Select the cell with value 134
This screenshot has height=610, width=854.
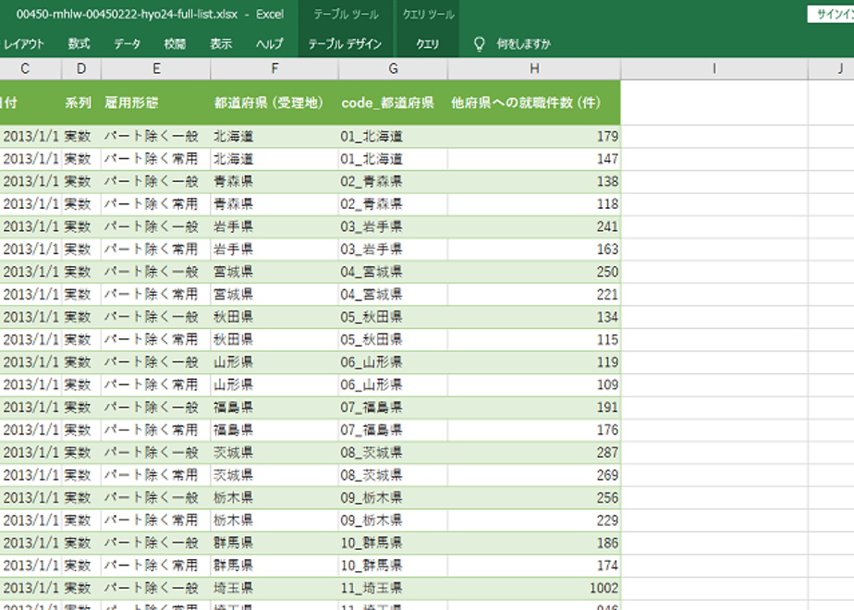pos(534,317)
